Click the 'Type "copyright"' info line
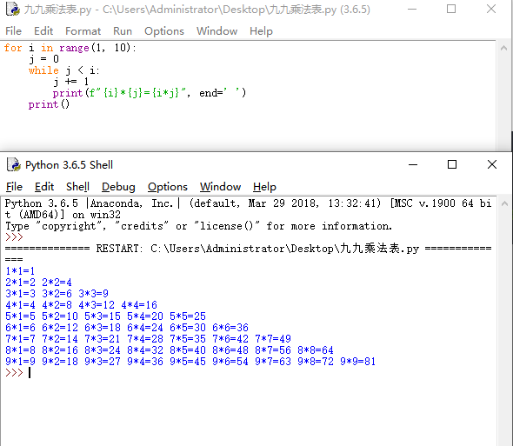The height and width of the screenshot is (446, 513). coord(198,226)
